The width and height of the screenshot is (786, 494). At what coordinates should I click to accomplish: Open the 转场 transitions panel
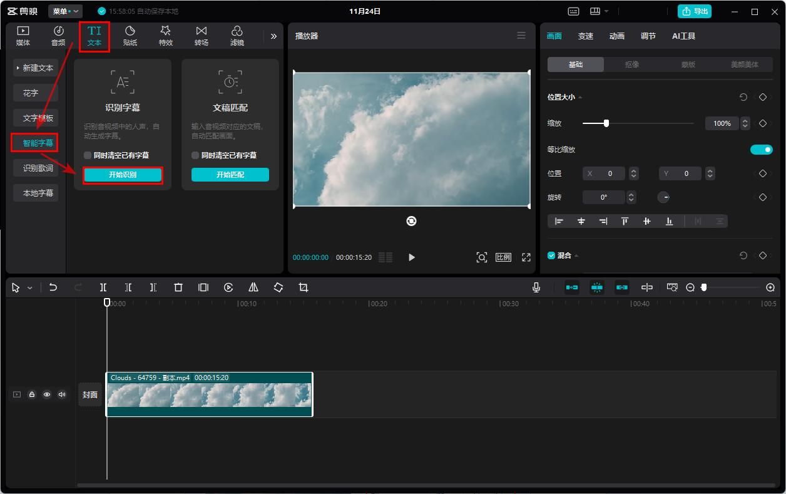tap(202, 36)
